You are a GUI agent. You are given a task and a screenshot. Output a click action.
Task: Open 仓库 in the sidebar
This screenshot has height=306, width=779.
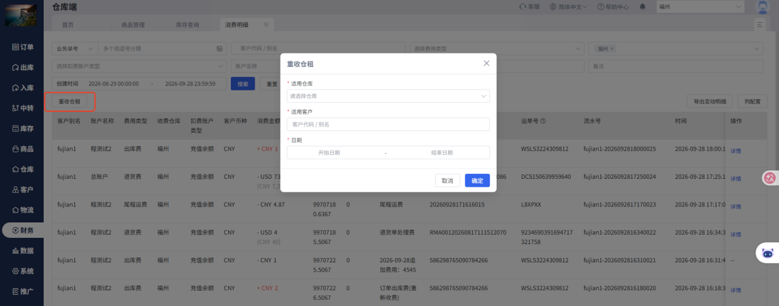coord(22,169)
